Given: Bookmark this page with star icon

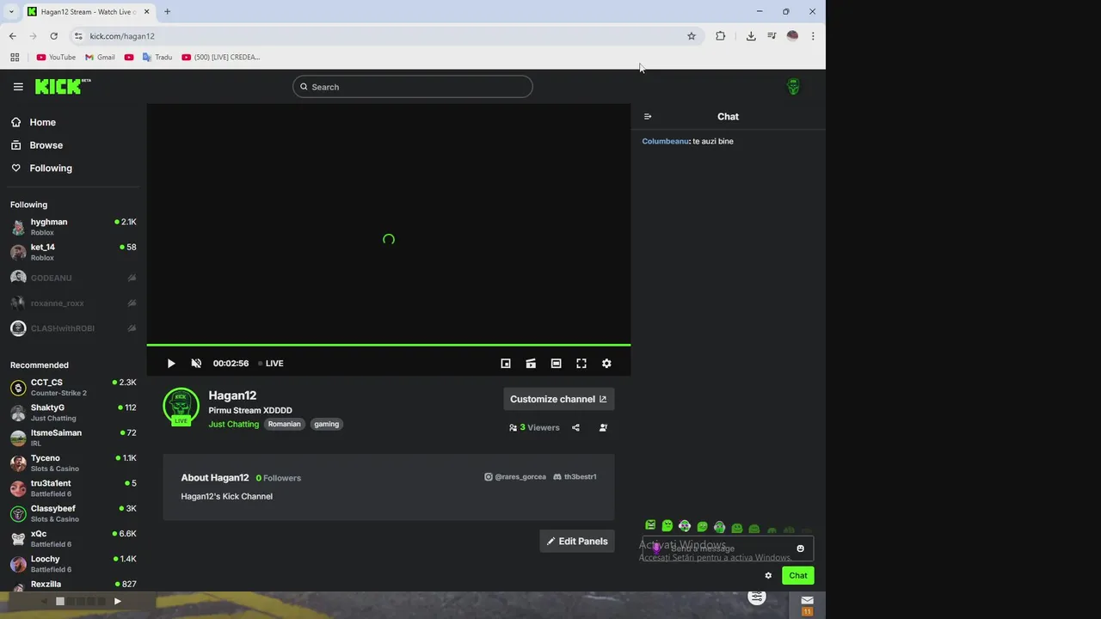Looking at the screenshot, I should 691,36.
